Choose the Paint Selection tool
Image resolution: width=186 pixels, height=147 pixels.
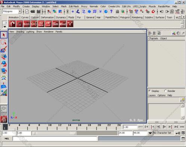click(4, 49)
